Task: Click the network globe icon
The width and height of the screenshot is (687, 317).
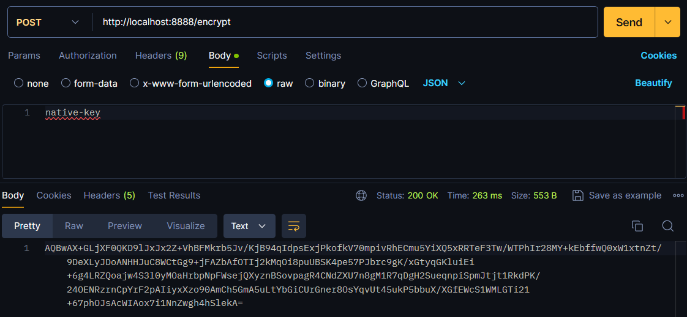Action: (361, 195)
